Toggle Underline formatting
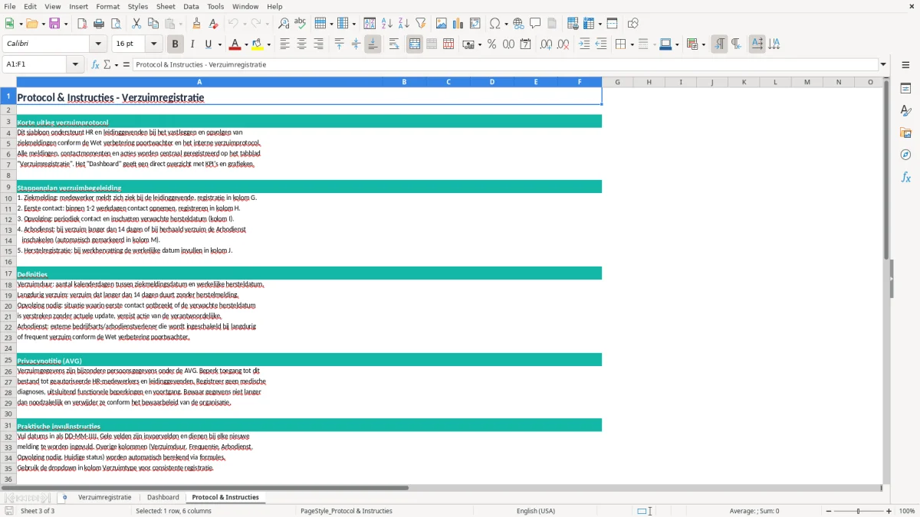The height and width of the screenshot is (517, 920). point(209,44)
